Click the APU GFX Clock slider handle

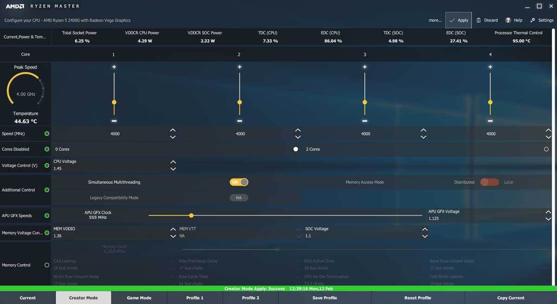pos(191,215)
